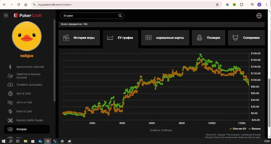
Task: Click the taskbar clock 23:00
Action: coord(267,141)
